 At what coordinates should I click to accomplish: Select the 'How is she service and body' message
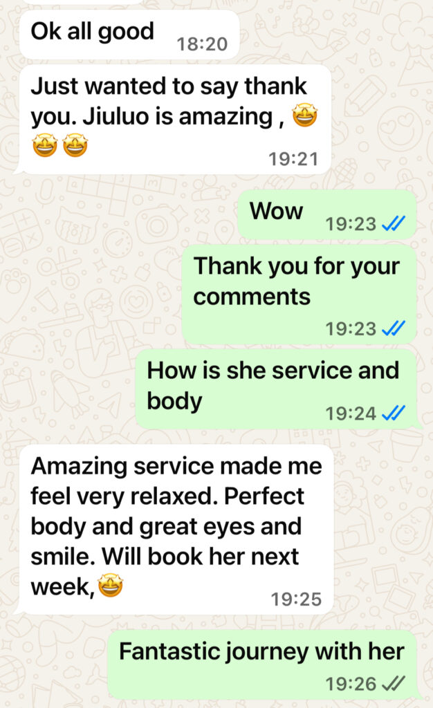click(277, 389)
